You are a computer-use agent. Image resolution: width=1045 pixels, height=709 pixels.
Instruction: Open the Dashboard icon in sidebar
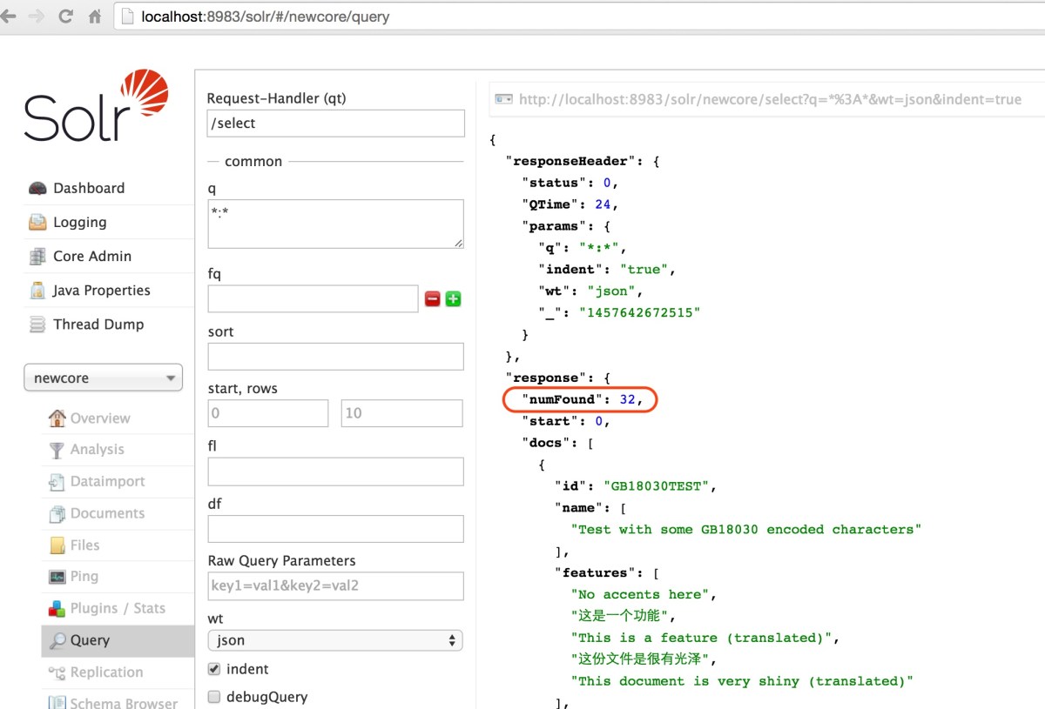[x=37, y=188]
